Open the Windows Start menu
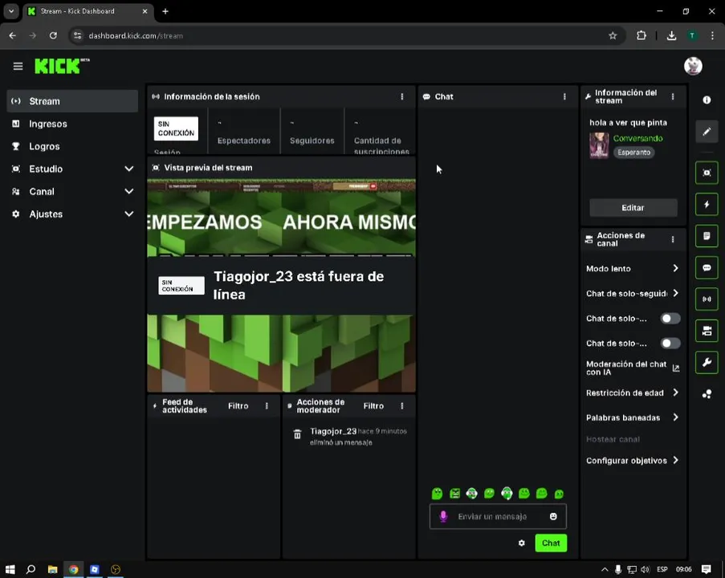 [x=10, y=569]
